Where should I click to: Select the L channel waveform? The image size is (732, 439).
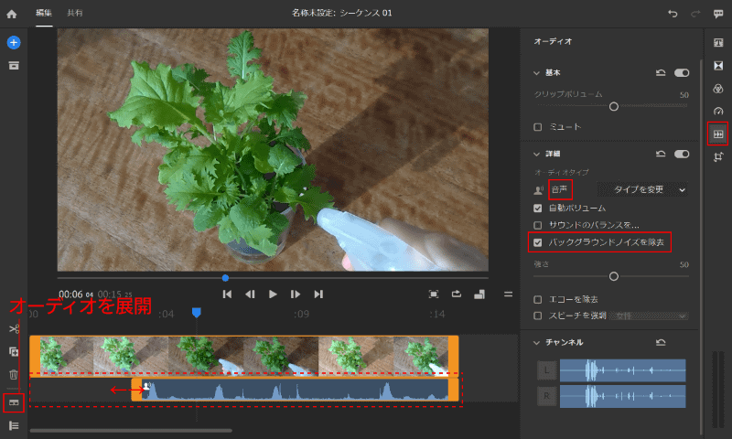623,370
